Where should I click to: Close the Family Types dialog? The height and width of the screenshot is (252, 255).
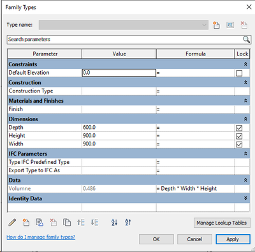point(249,7)
